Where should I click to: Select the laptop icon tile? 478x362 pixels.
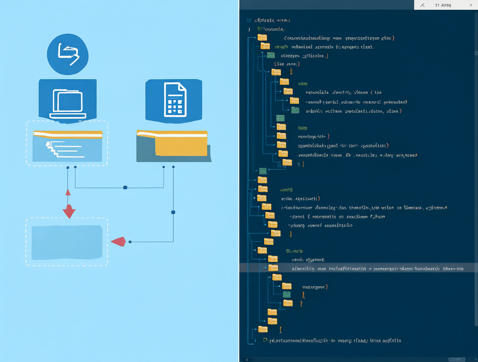tap(68, 101)
